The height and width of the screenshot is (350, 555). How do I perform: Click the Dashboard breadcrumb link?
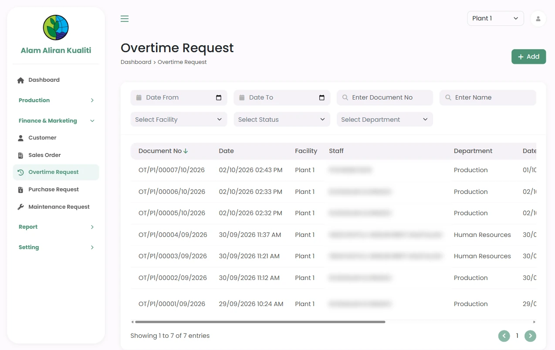(136, 62)
